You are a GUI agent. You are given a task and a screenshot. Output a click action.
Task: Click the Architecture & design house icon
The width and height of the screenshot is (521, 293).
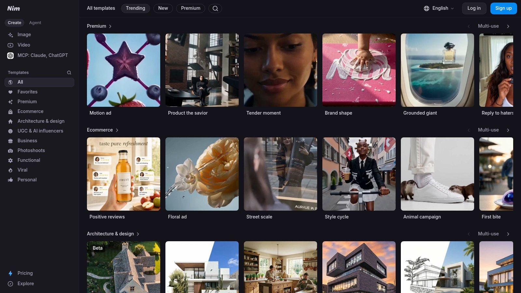(10, 121)
